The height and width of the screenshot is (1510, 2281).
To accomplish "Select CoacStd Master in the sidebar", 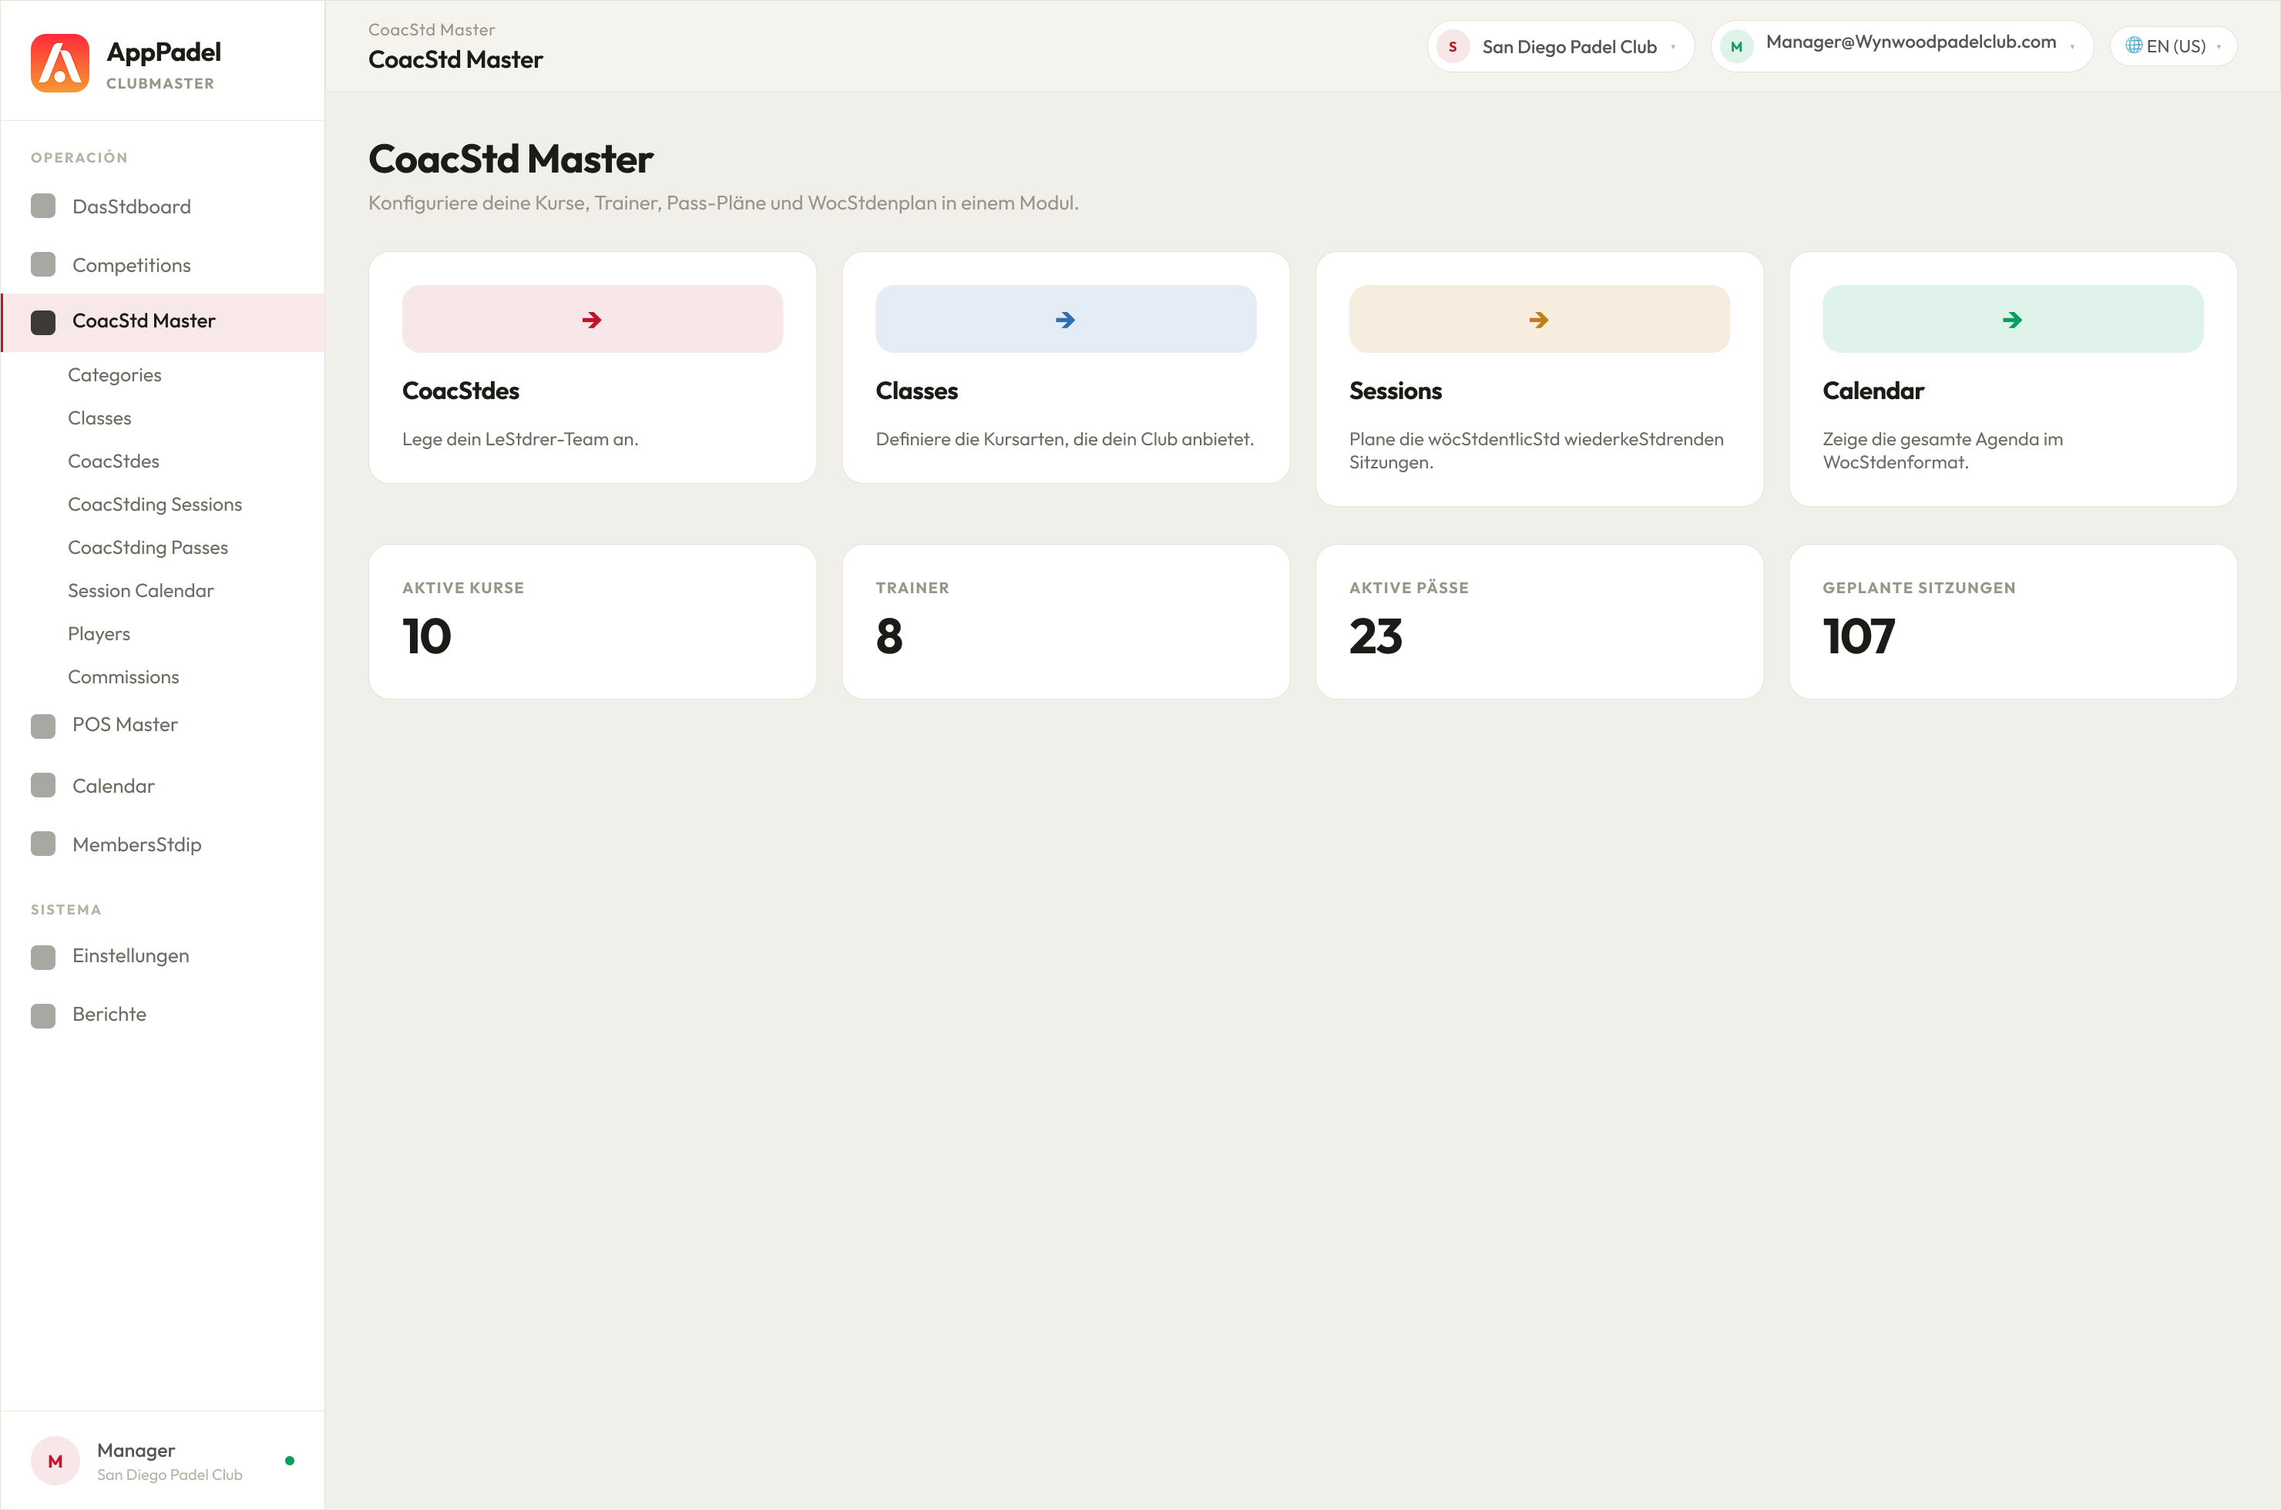I will coord(163,322).
